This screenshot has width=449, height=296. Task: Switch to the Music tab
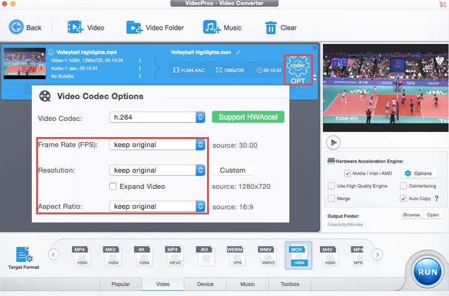(248, 284)
